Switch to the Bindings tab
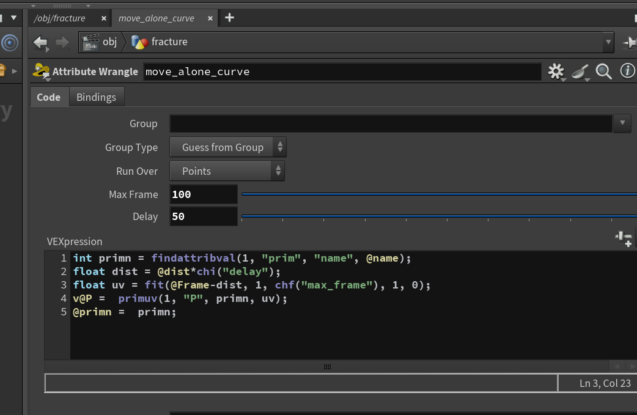Viewport: 637px width, 415px height. tap(96, 97)
